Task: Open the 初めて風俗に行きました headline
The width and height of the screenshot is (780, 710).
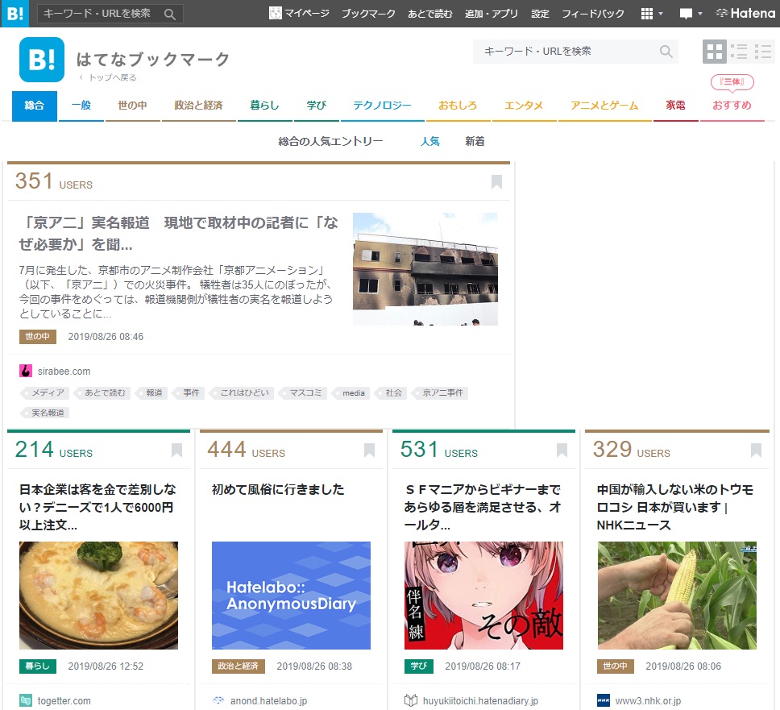Action: click(278, 490)
